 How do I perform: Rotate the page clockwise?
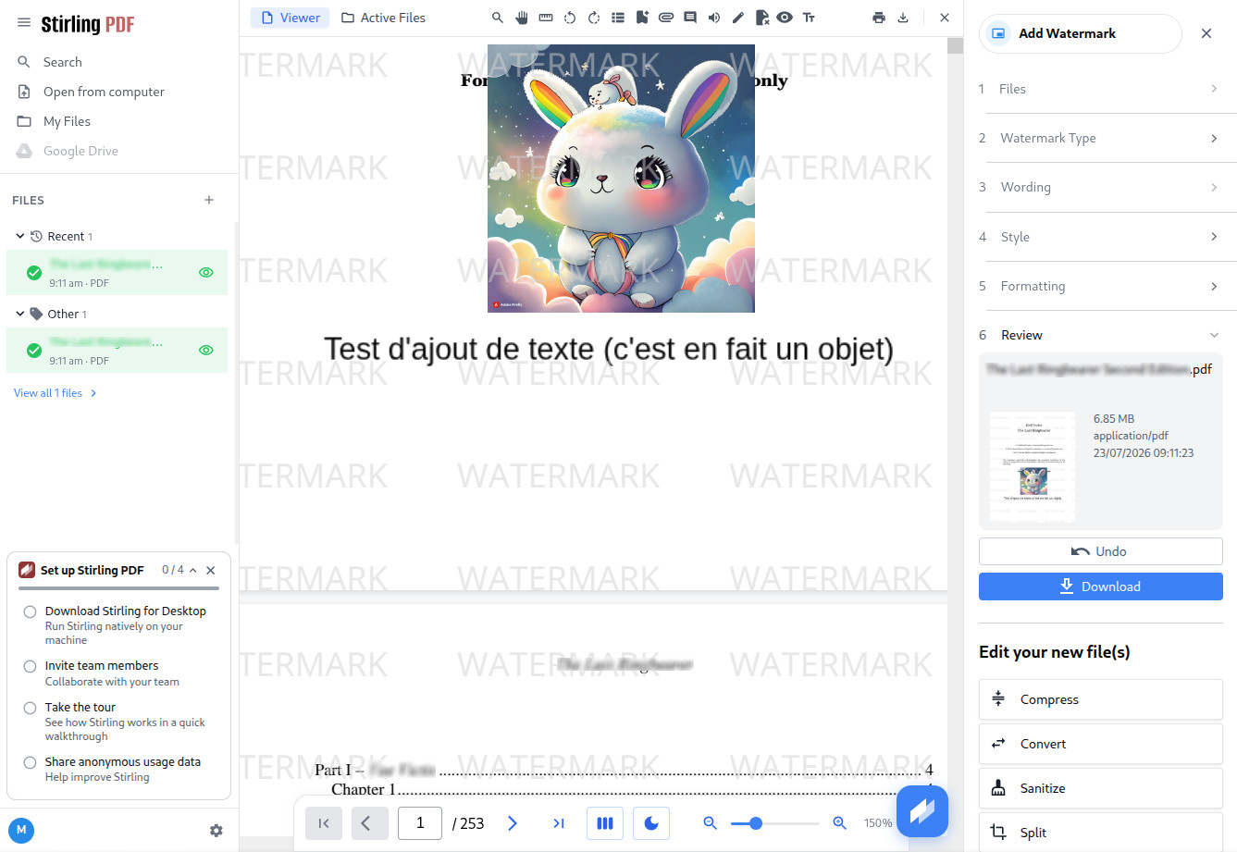point(594,18)
